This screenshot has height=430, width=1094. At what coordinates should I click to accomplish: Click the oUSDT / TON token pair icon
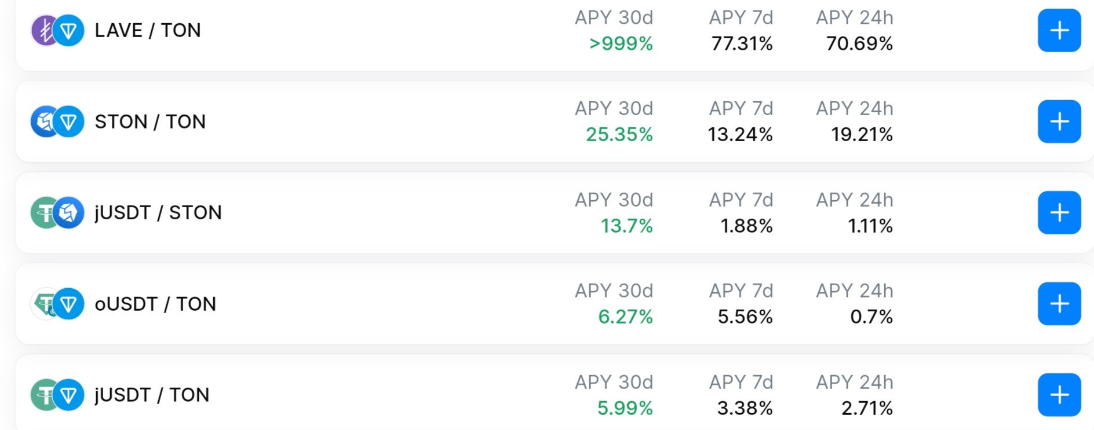[57, 304]
